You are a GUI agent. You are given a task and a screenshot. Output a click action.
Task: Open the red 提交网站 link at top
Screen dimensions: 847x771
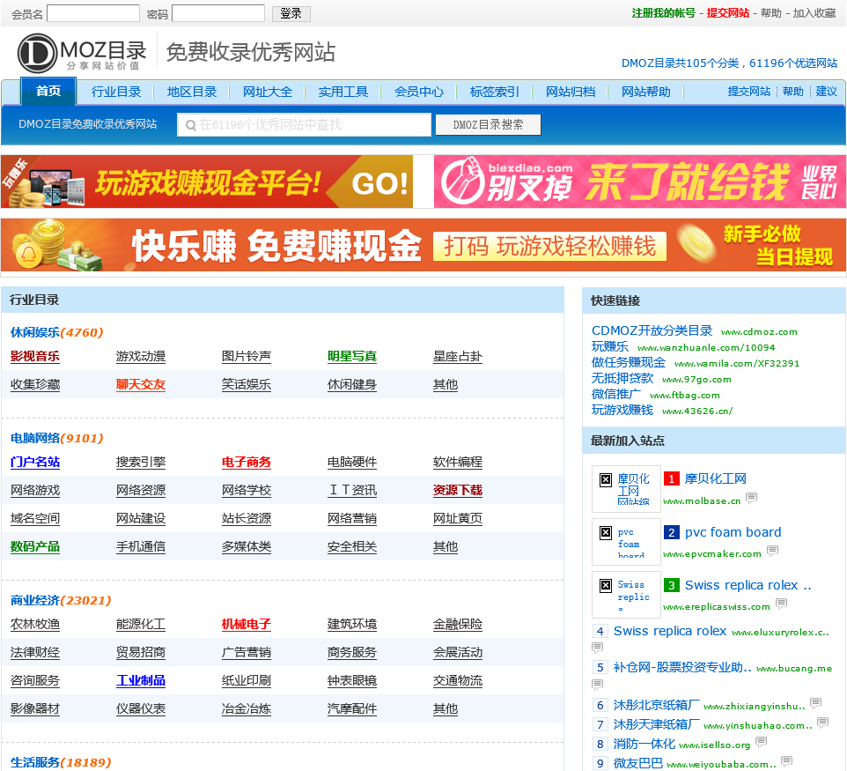(x=727, y=13)
